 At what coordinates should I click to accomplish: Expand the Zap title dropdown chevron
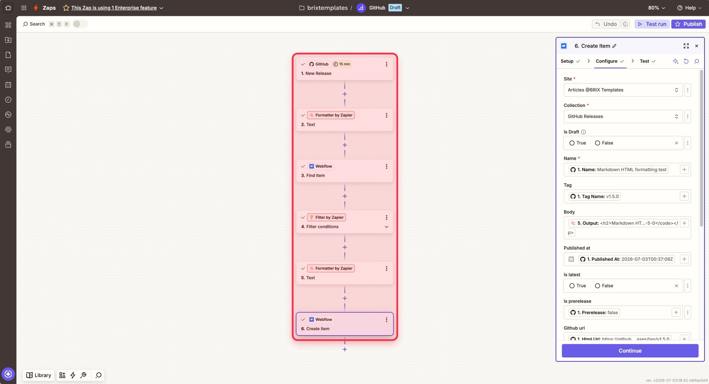point(408,8)
